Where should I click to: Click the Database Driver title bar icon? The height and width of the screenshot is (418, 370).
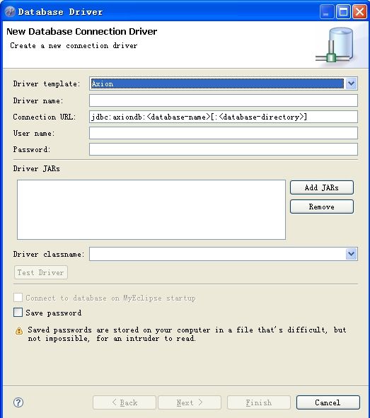10,12
